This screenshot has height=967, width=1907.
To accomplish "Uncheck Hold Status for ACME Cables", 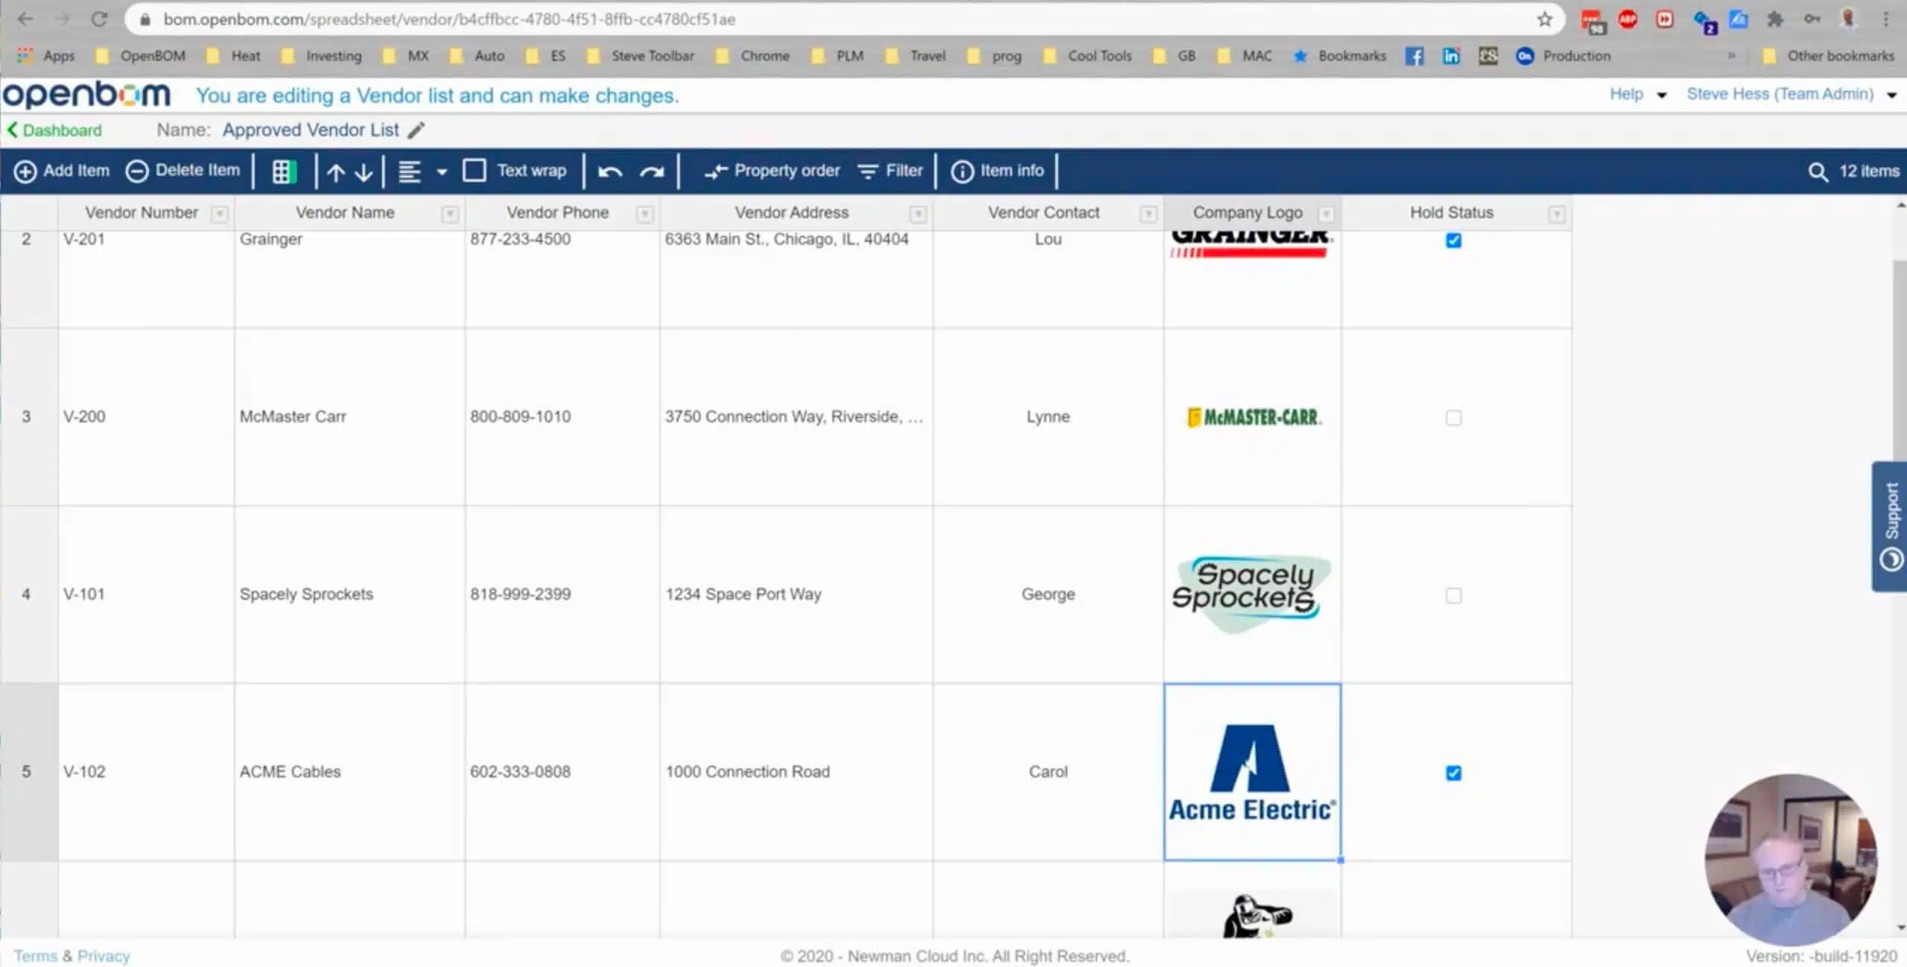I will click(1453, 773).
